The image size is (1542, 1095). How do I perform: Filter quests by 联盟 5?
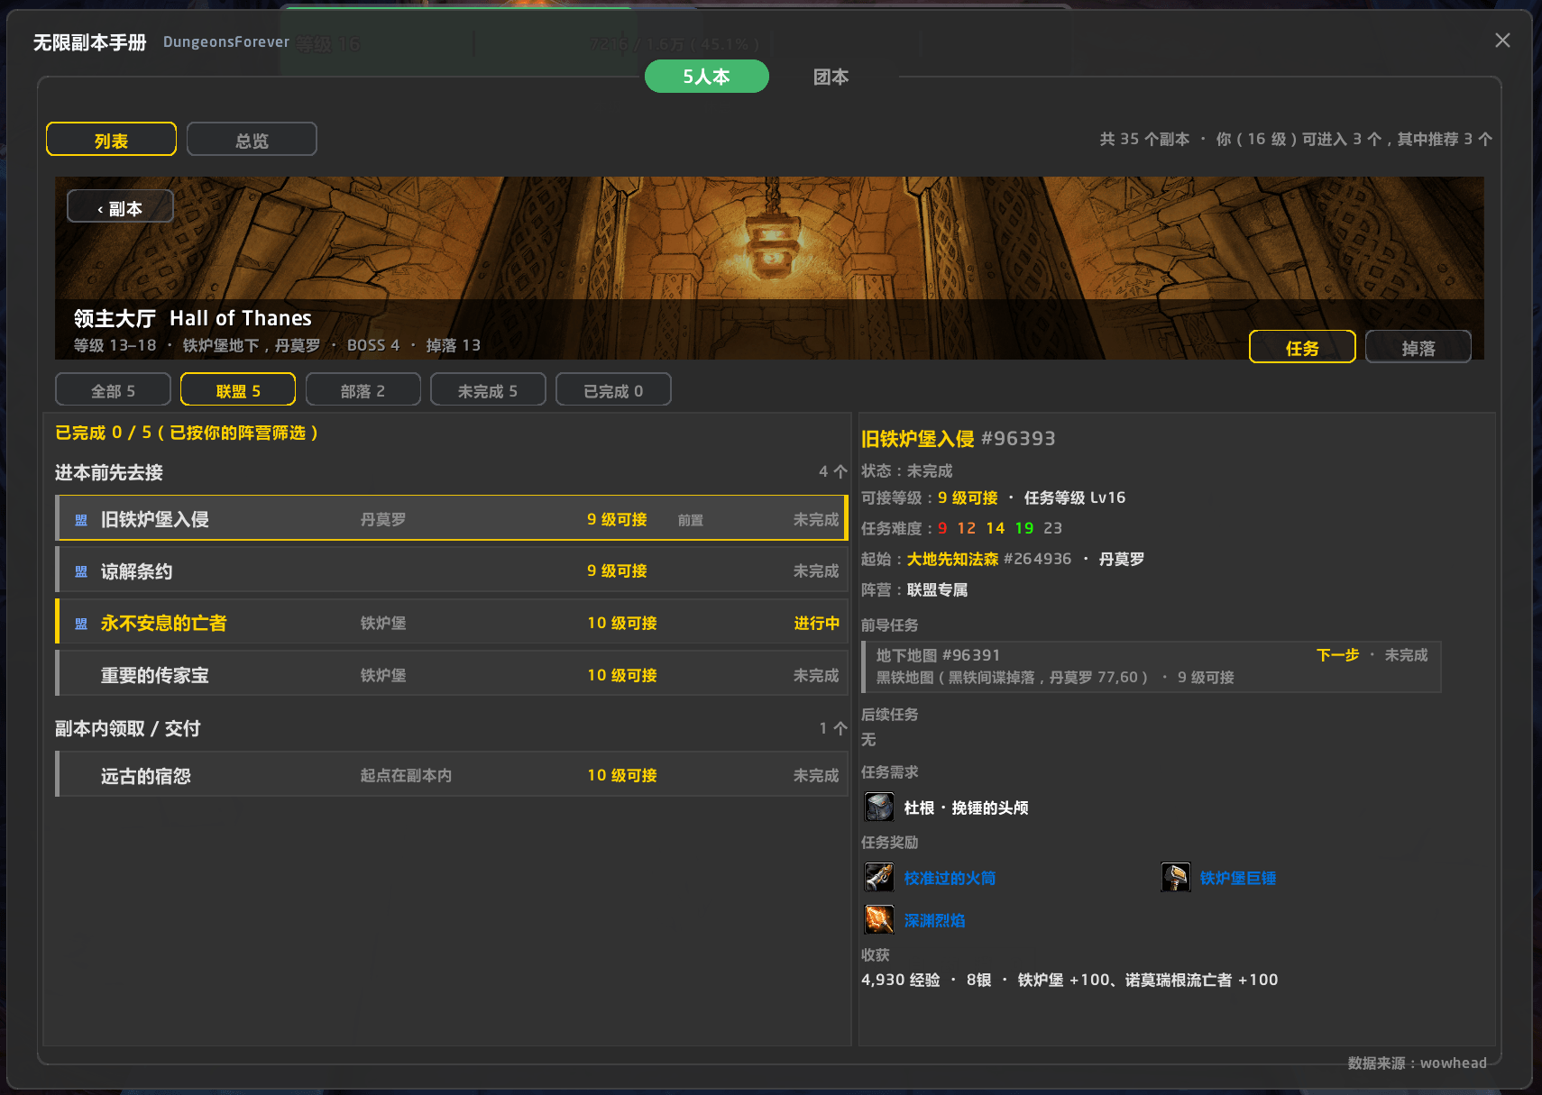pyautogui.click(x=238, y=390)
